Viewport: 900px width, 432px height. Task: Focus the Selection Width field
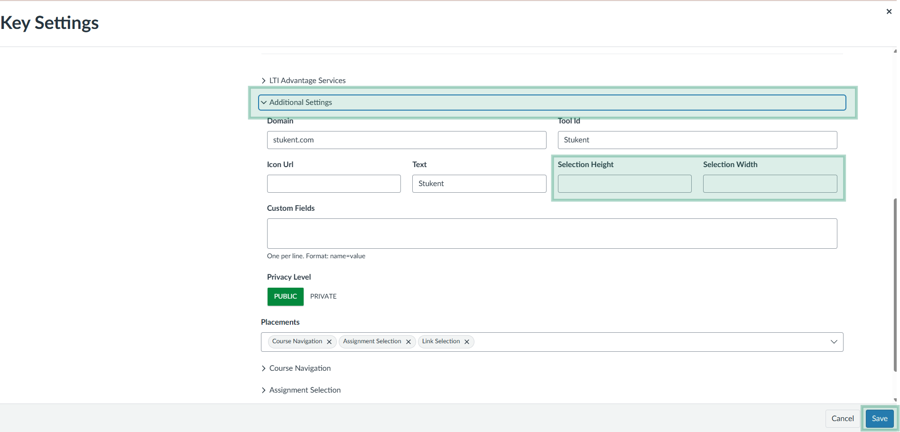pyautogui.click(x=770, y=184)
